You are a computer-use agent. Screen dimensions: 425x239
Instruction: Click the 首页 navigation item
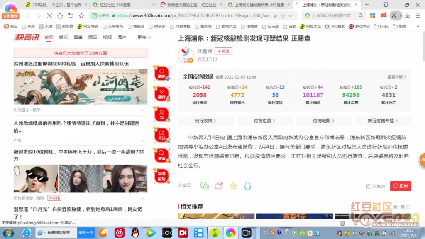[49, 37]
